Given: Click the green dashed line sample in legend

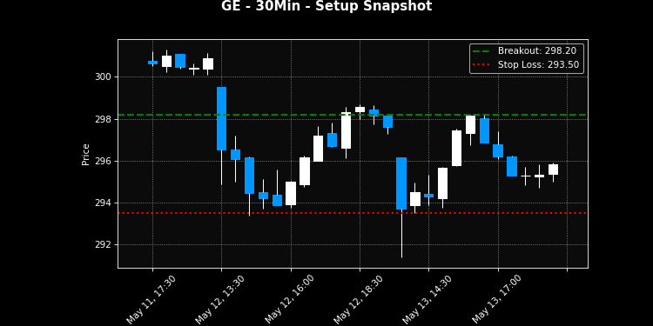Looking at the screenshot, I should [x=481, y=51].
